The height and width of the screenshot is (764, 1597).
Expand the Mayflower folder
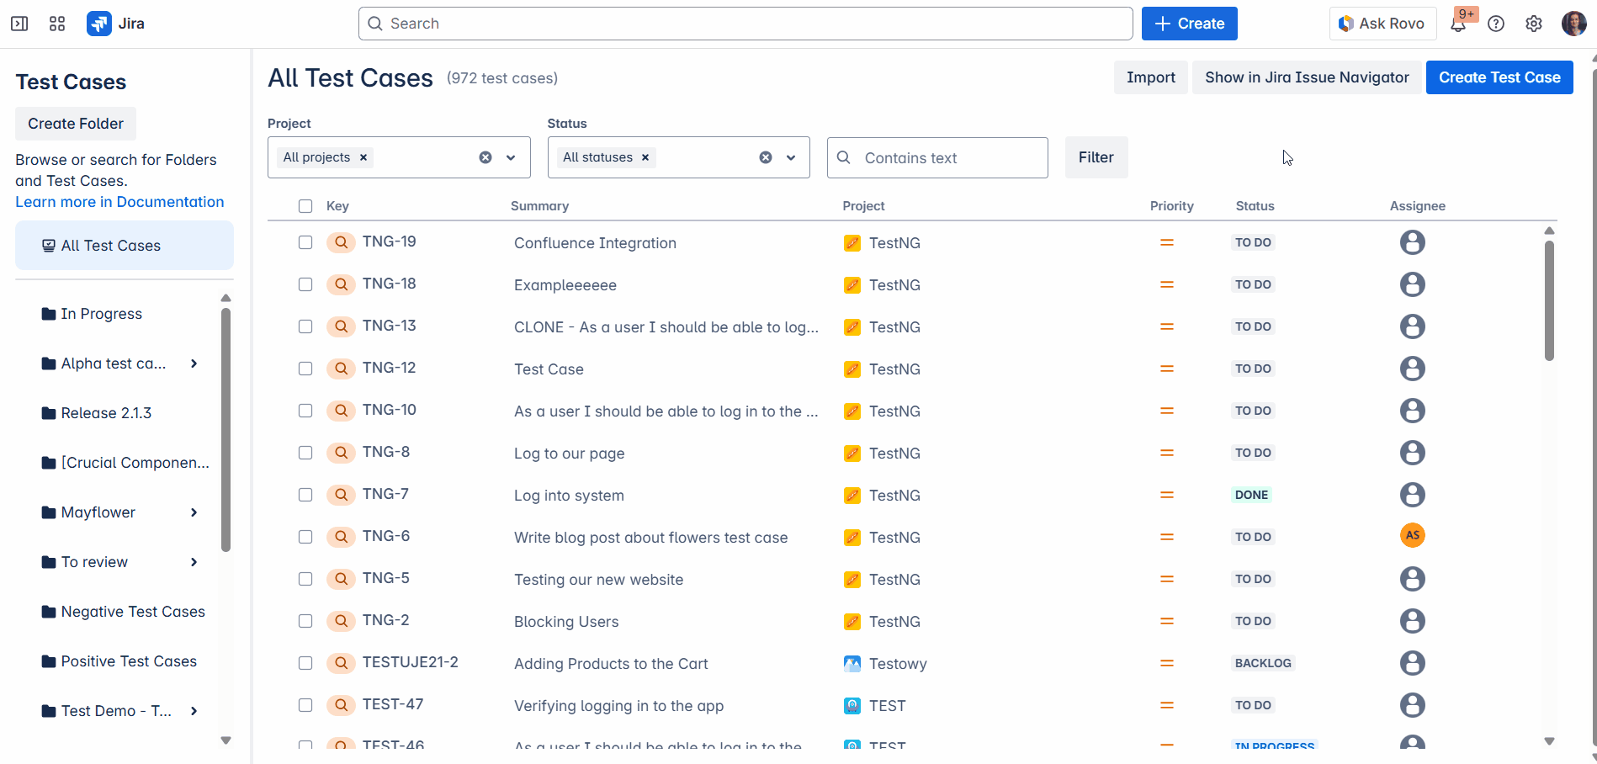pyautogui.click(x=194, y=512)
